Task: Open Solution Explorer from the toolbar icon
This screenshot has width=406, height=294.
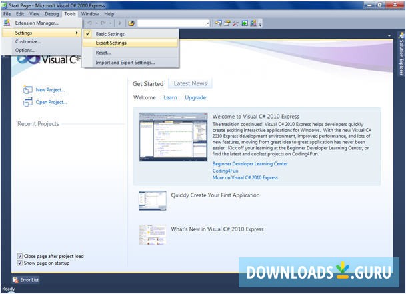Action: click(218, 23)
